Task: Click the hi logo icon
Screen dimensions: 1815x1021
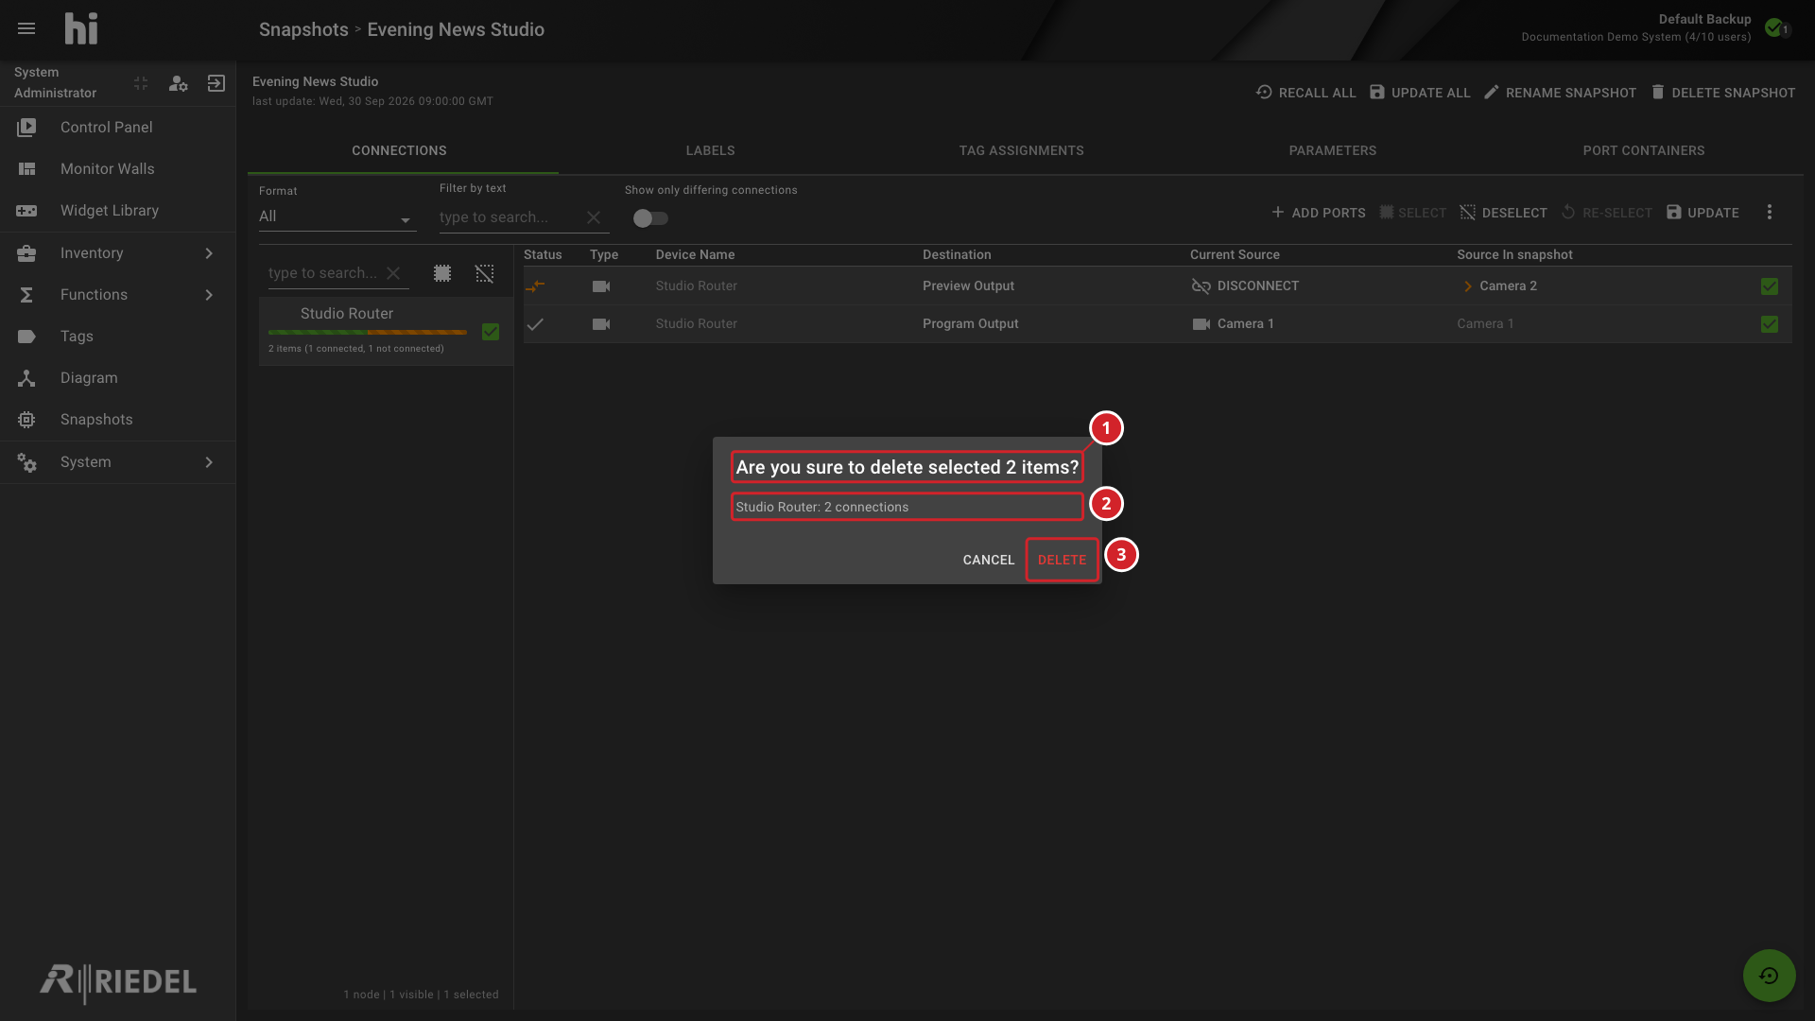Action: (81, 28)
